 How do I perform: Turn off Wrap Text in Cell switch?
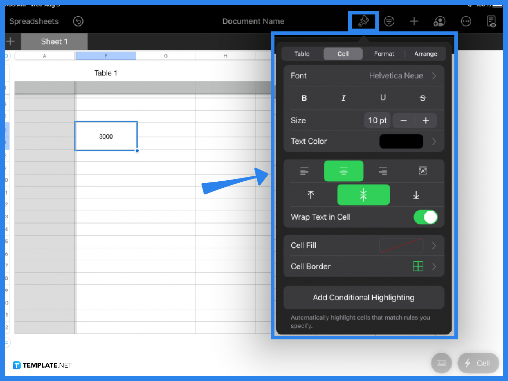pyautogui.click(x=425, y=217)
